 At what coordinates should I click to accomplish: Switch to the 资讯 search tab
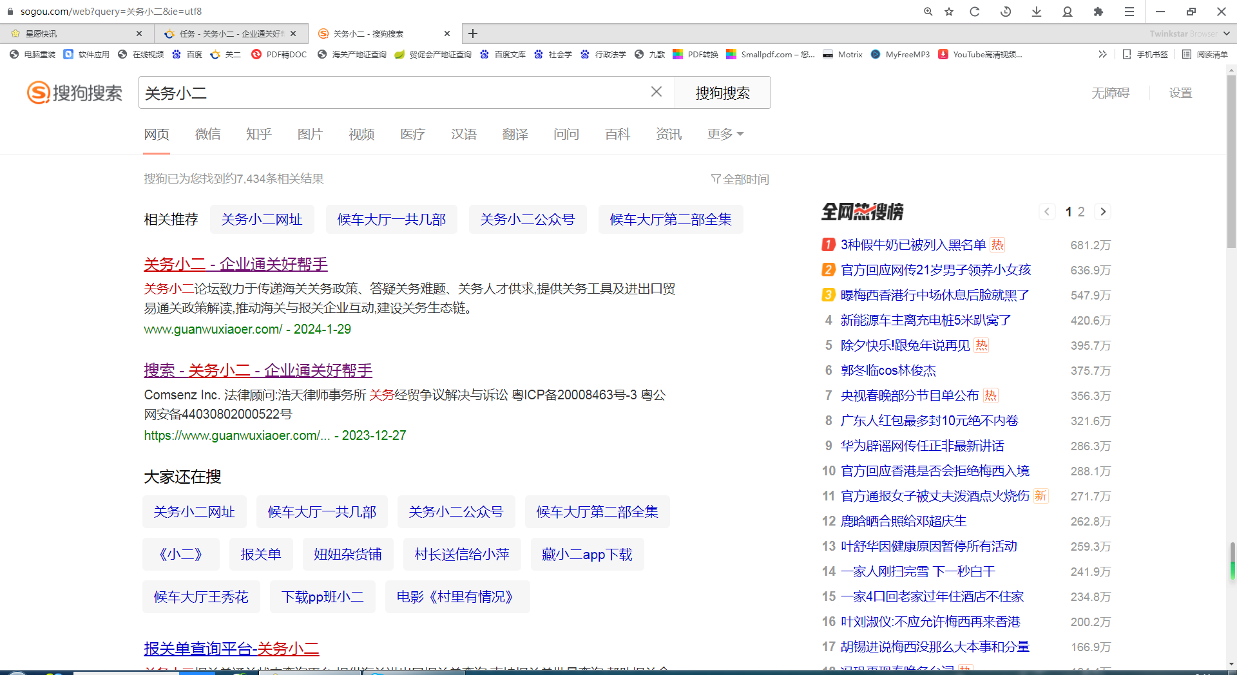pyautogui.click(x=669, y=134)
